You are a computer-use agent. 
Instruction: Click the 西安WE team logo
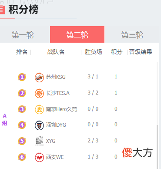click(x=39, y=157)
